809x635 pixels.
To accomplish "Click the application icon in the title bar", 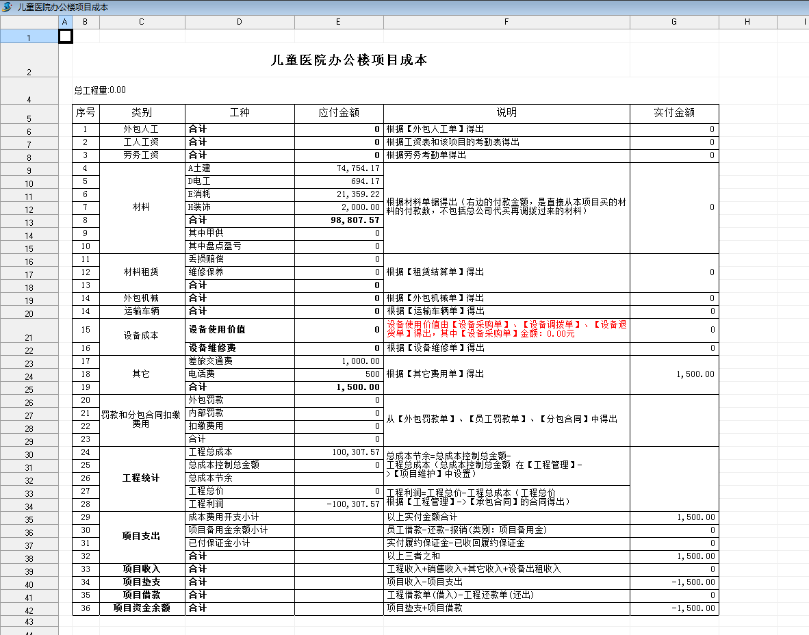I will click(7, 7).
